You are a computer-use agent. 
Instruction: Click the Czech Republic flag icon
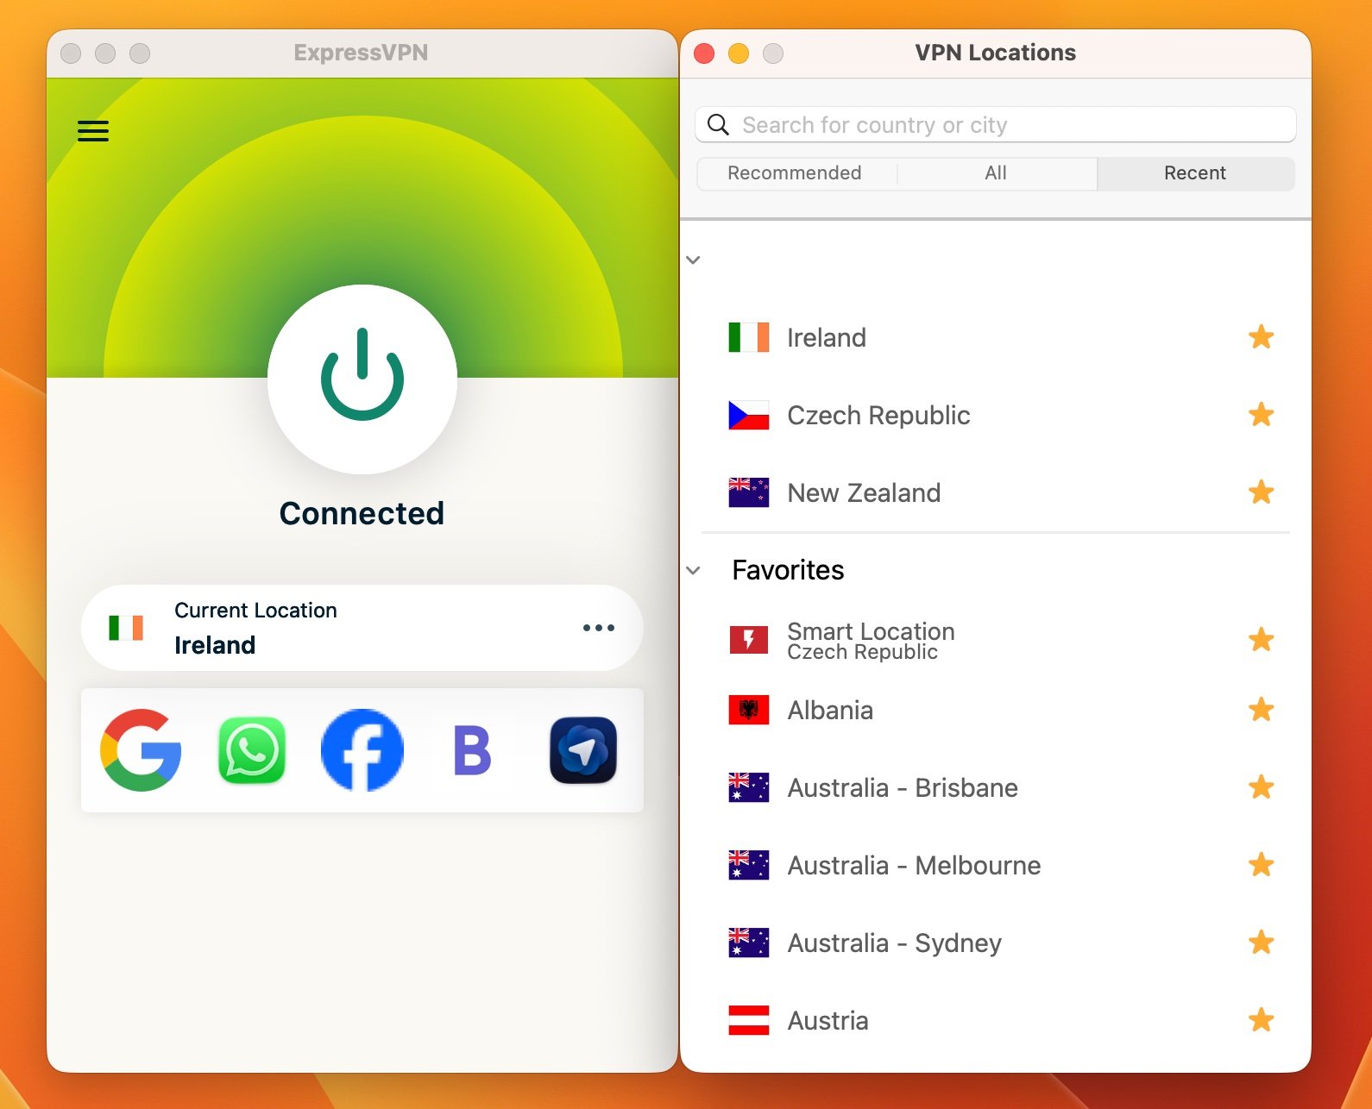[749, 415]
